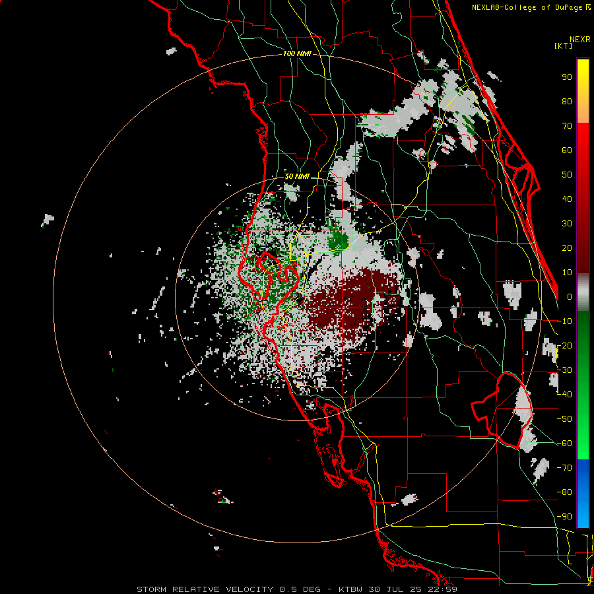The image size is (594, 594).
Task: Select the [KT] units label above the color bar
Action: [563, 46]
